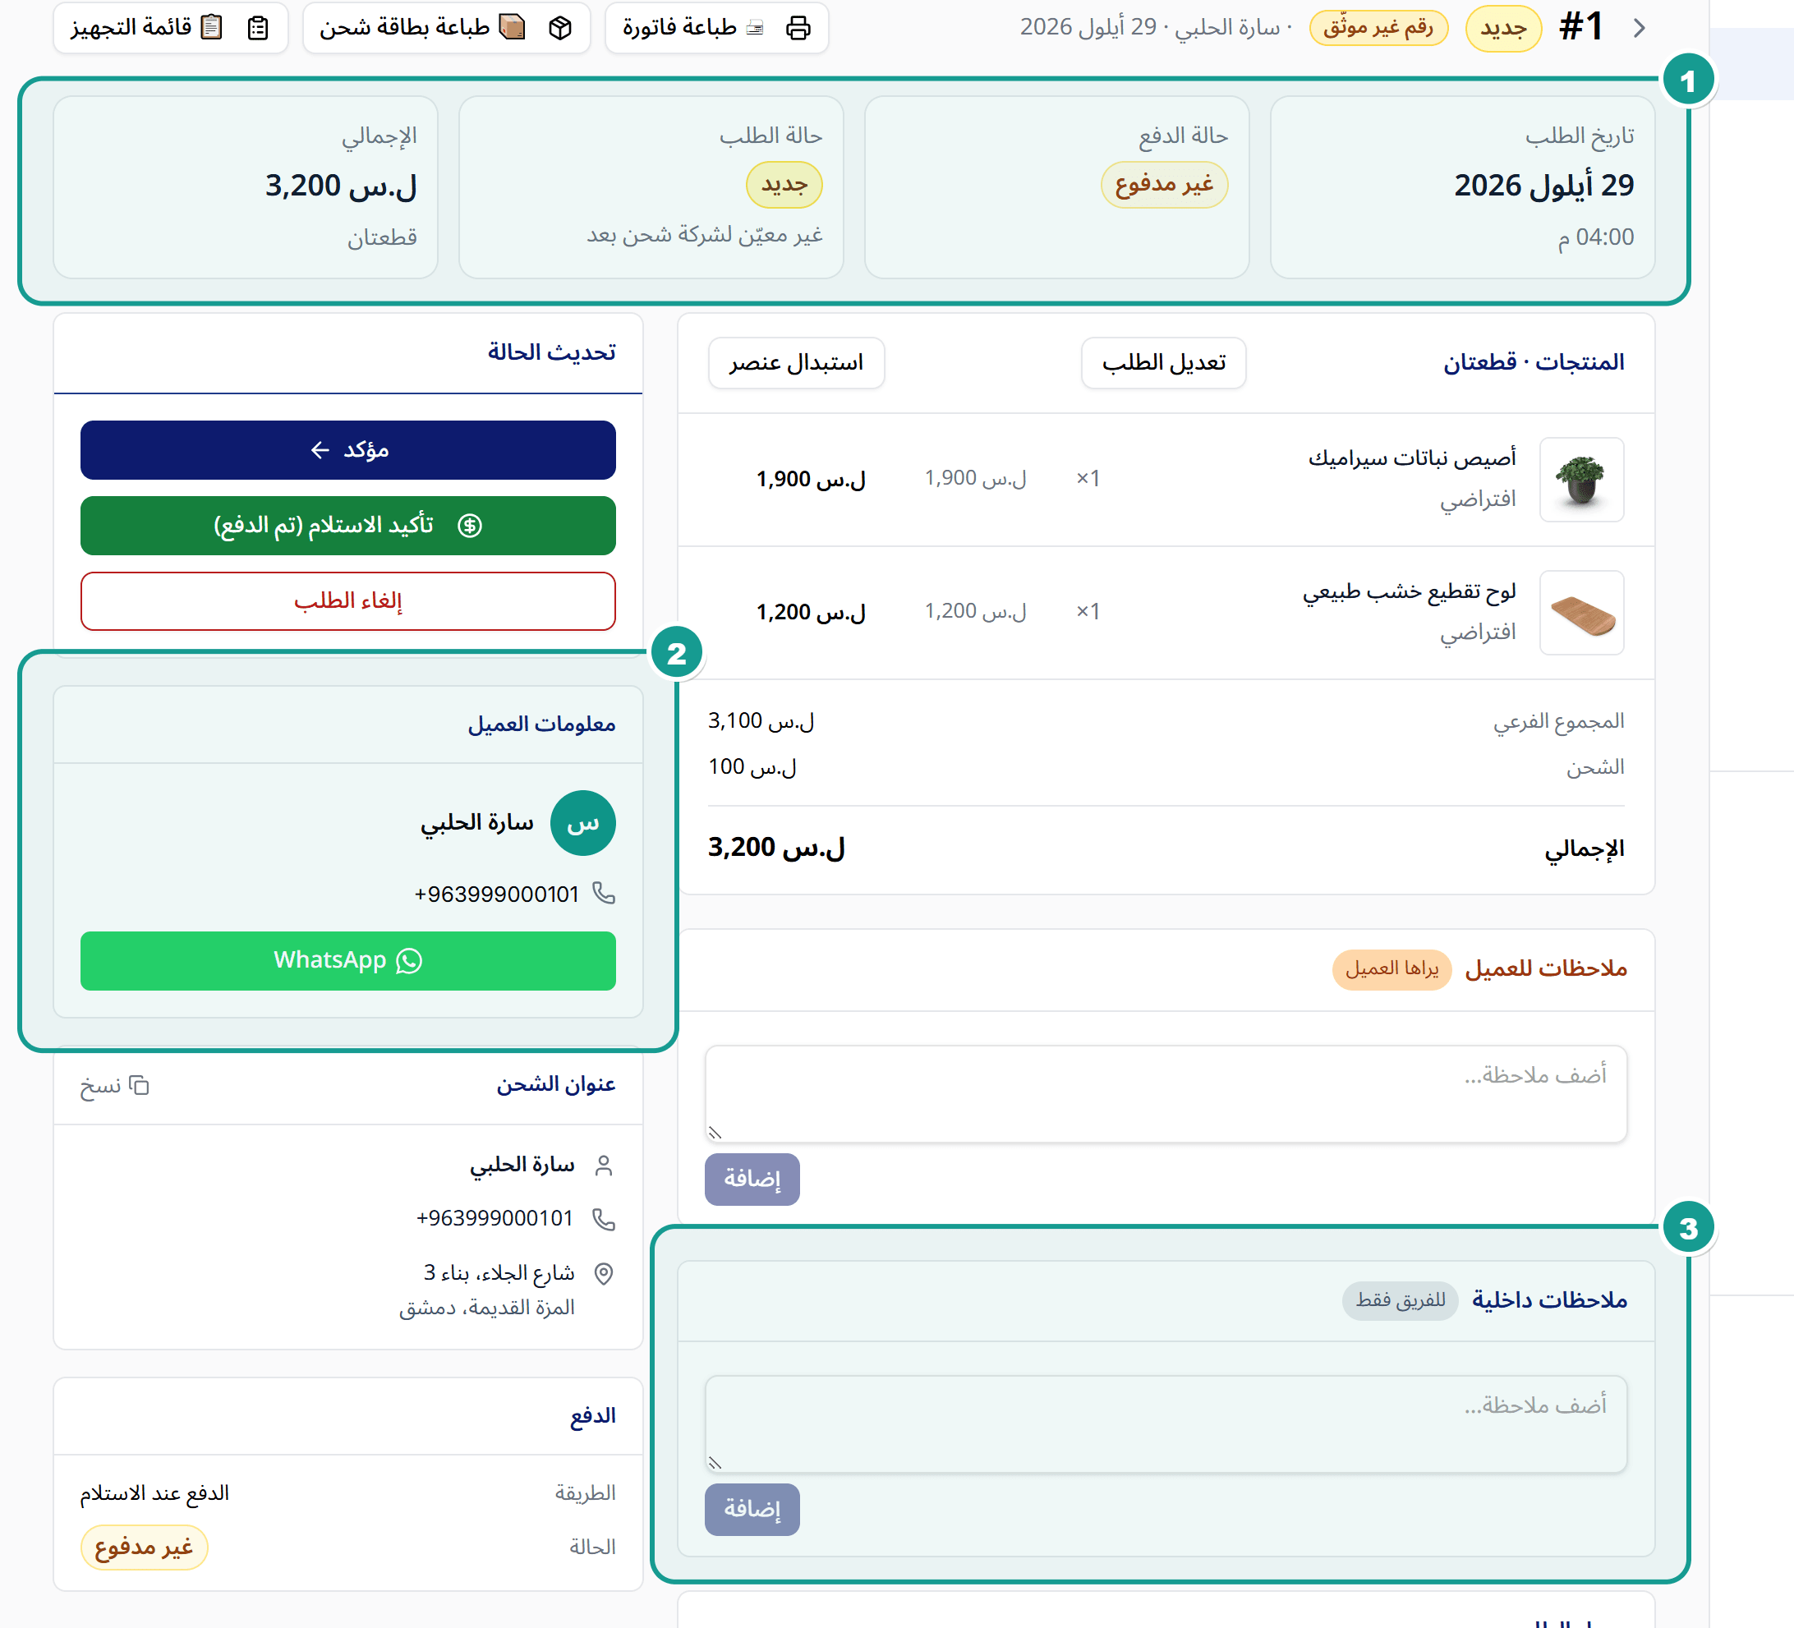1794x1628 pixels.
Task: Click the person icon in shipping address
Action: 605,1166
